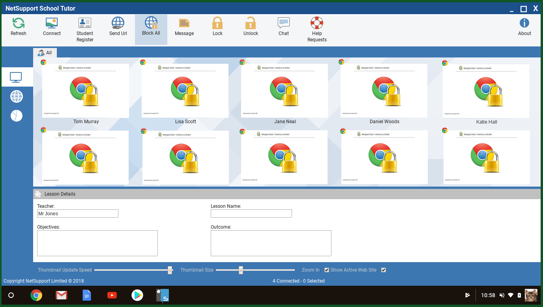This screenshot has height=307, width=543.
Task: Start a Chat session
Action: (284, 27)
